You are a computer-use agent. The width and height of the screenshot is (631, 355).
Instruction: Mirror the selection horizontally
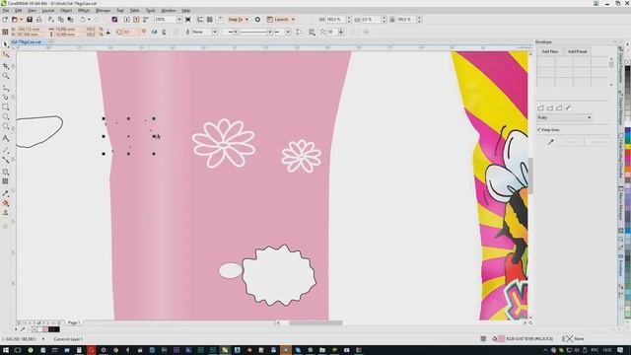point(154,32)
